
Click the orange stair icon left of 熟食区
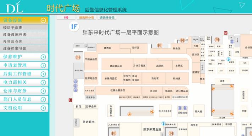pos(159,46)
